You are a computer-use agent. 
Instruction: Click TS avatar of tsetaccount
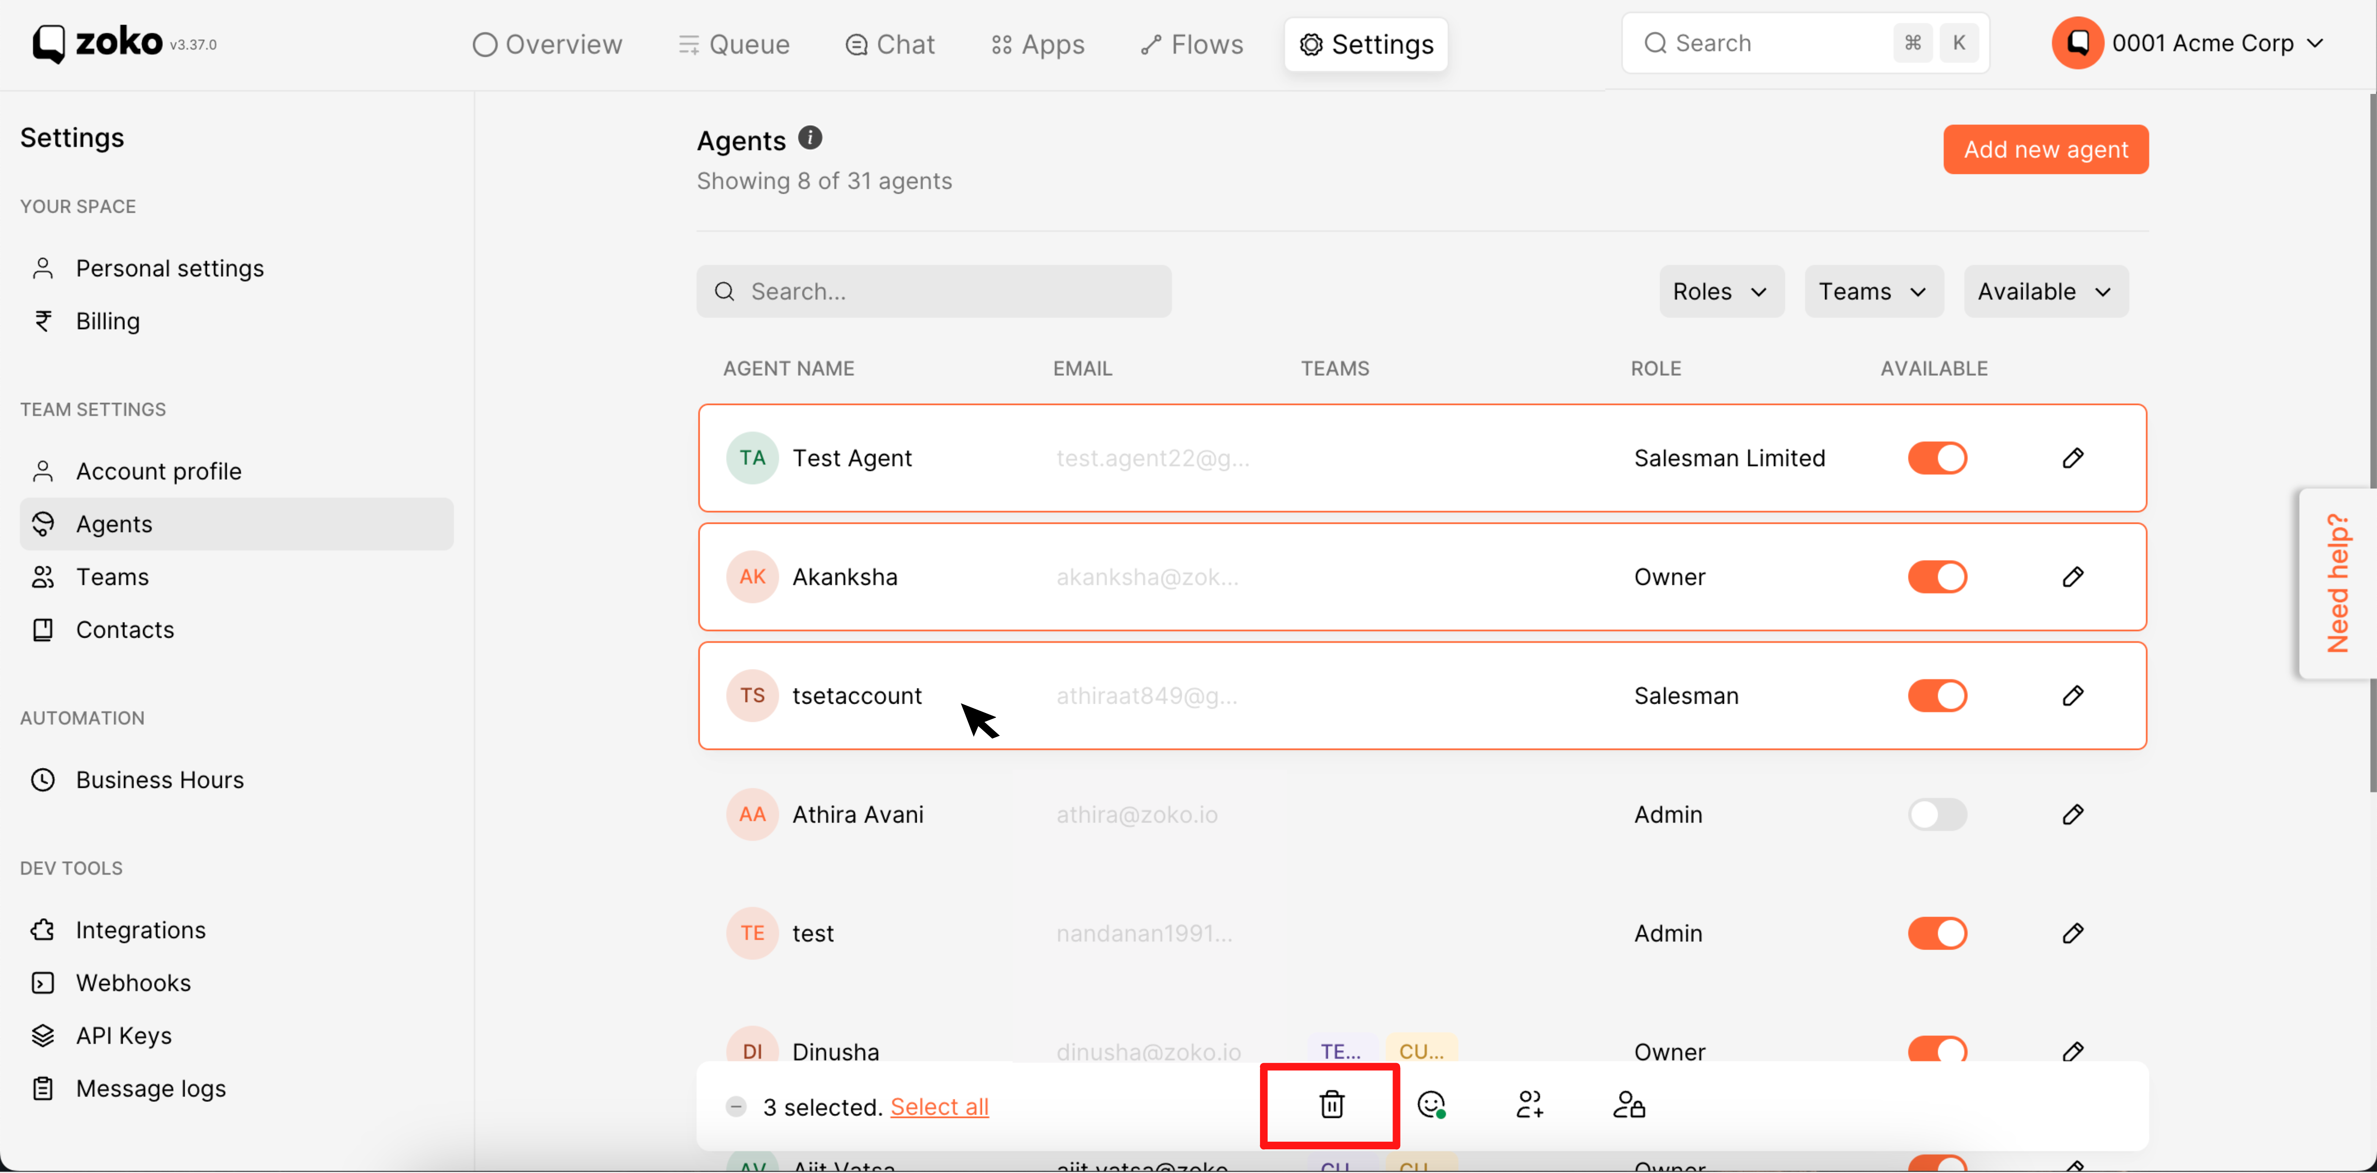tap(752, 696)
